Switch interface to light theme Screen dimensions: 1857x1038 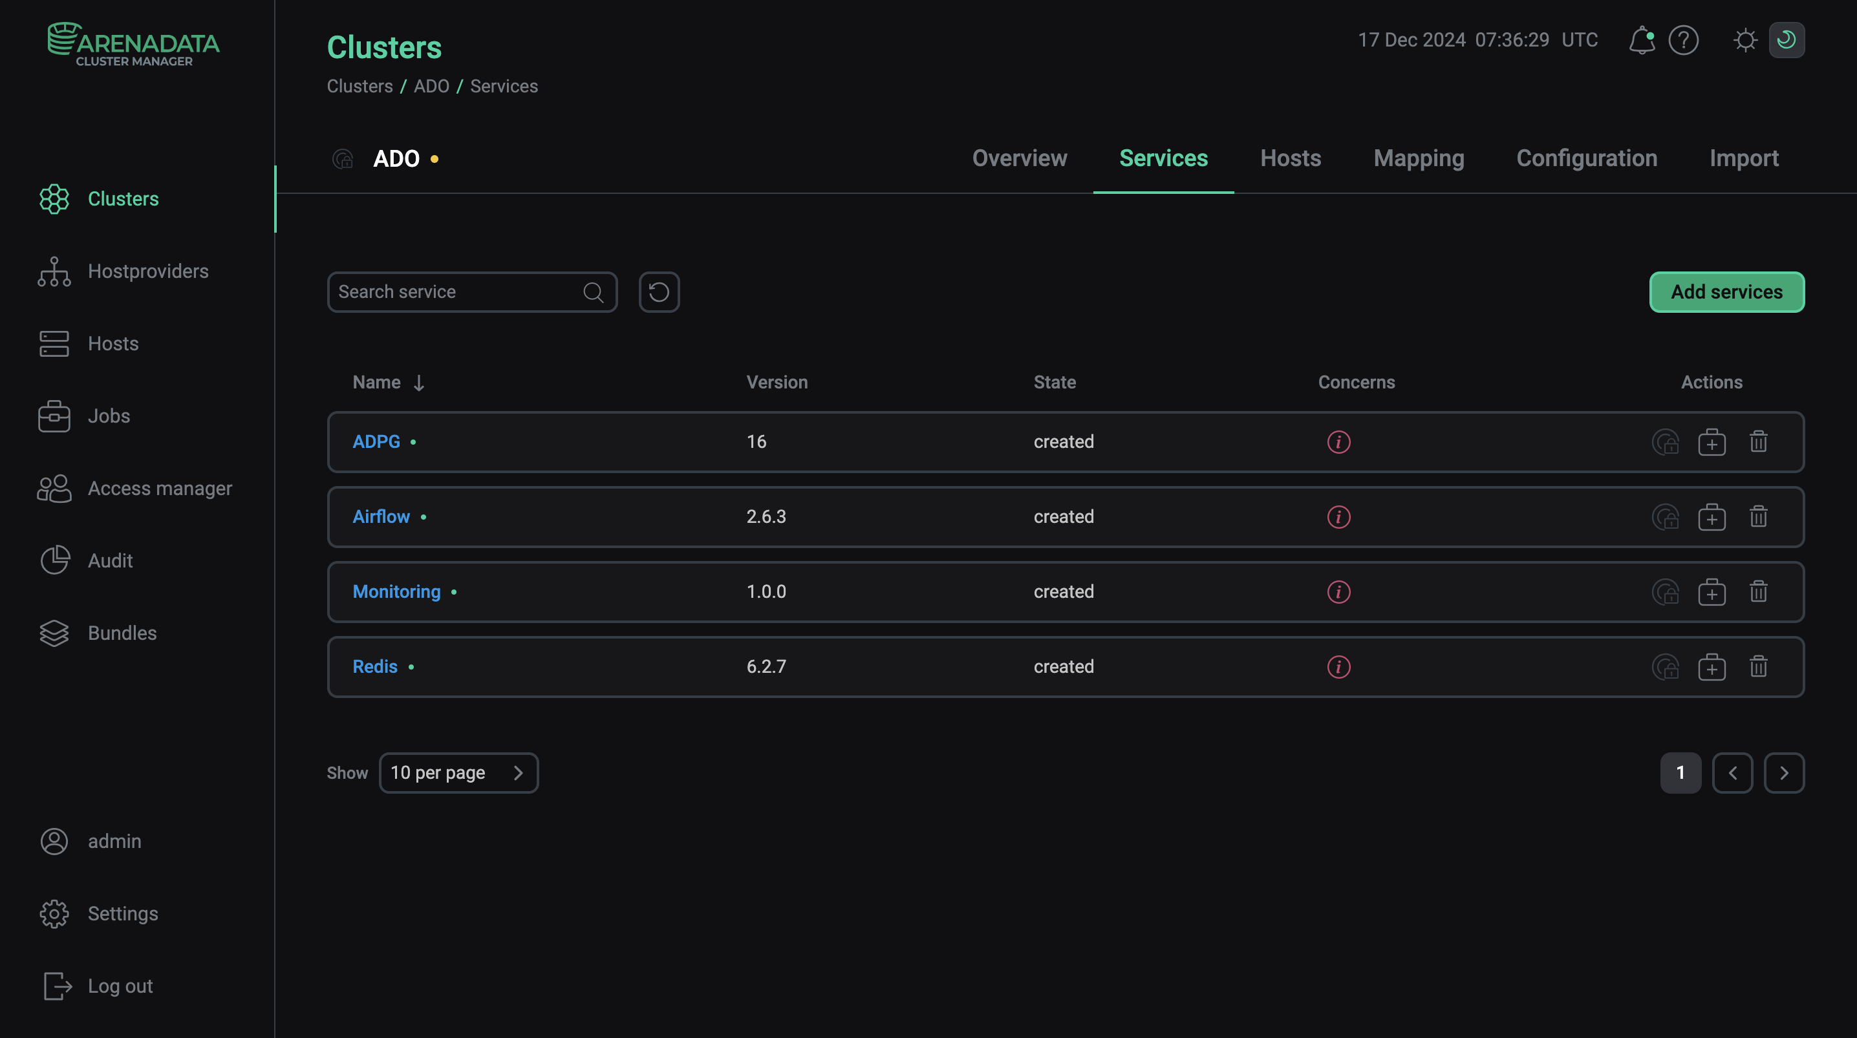[1745, 39]
